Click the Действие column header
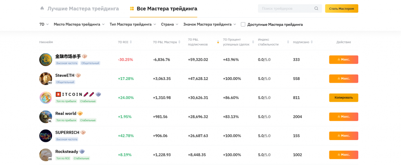 pyautogui.click(x=343, y=42)
